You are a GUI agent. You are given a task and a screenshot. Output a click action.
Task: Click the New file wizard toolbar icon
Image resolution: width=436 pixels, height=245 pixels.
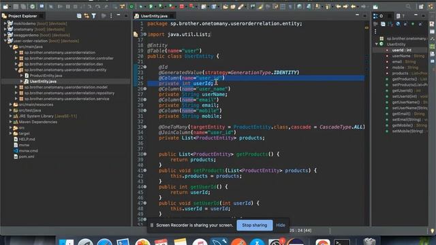pos(5,6)
